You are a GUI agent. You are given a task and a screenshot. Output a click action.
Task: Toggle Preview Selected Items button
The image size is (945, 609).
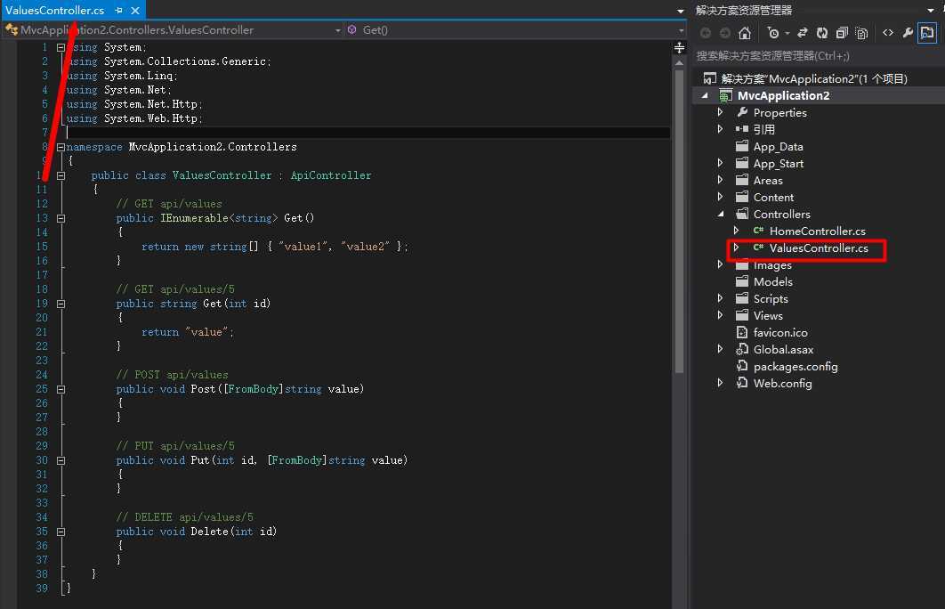[x=927, y=33]
